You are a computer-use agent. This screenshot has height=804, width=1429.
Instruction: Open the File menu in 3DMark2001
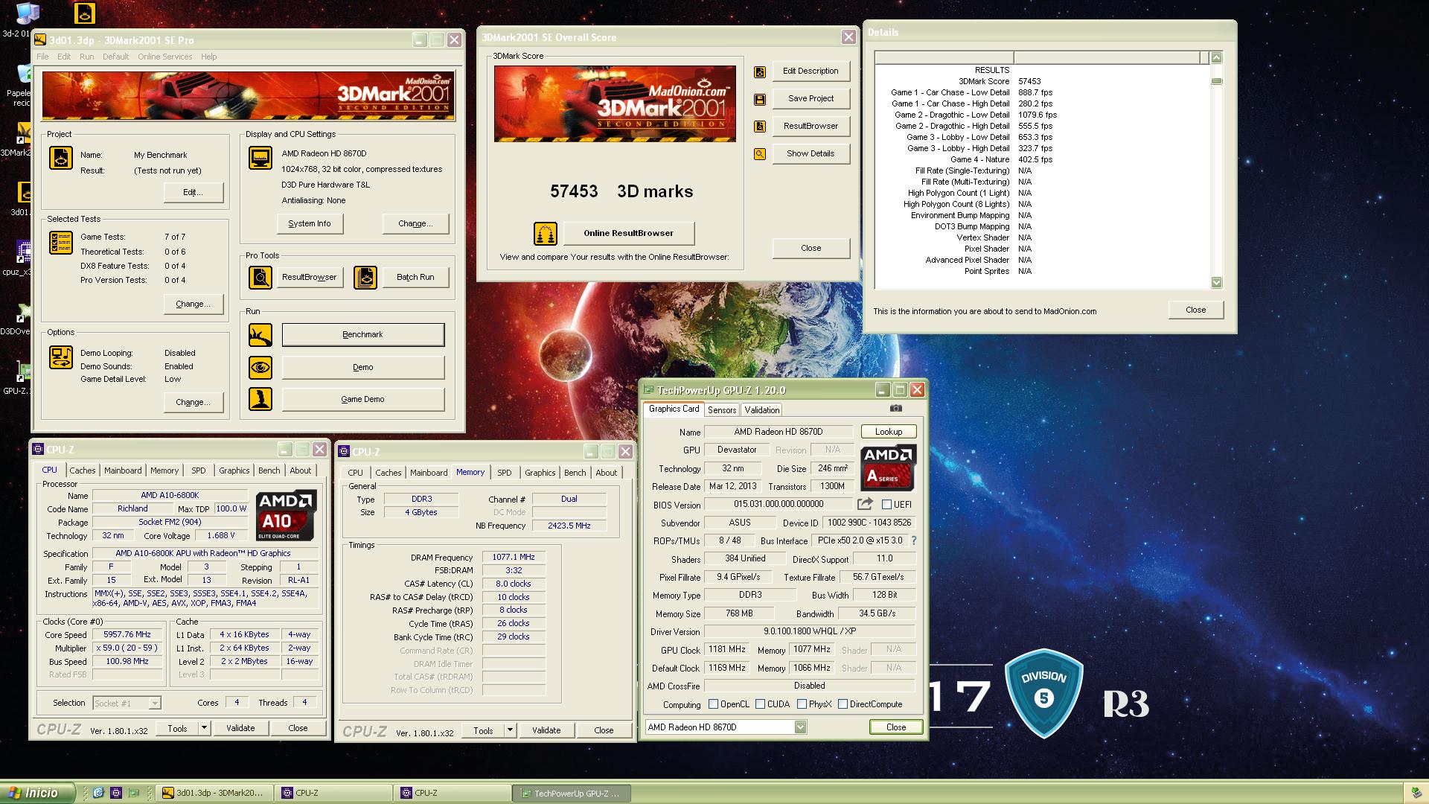(x=42, y=57)
